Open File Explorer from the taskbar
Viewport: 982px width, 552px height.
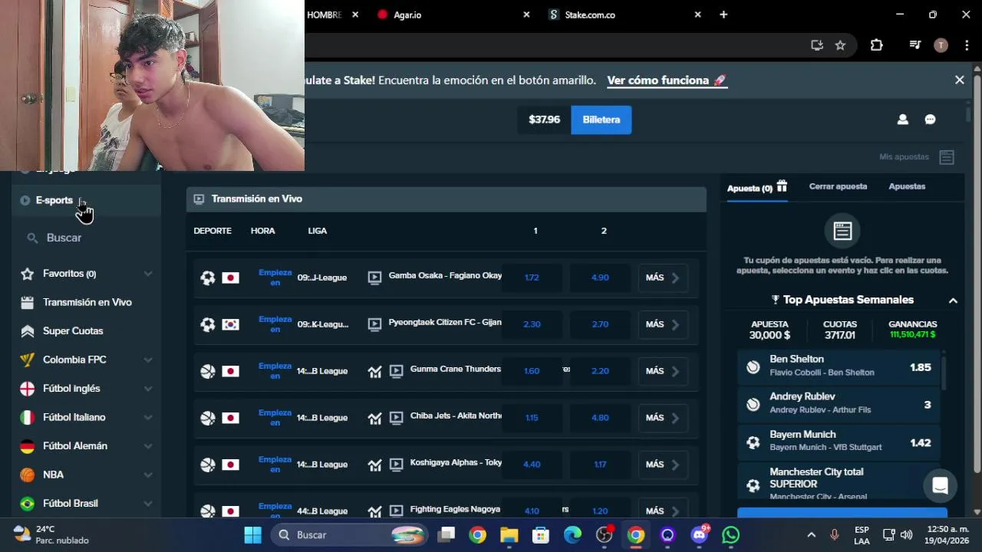(509, 535)
